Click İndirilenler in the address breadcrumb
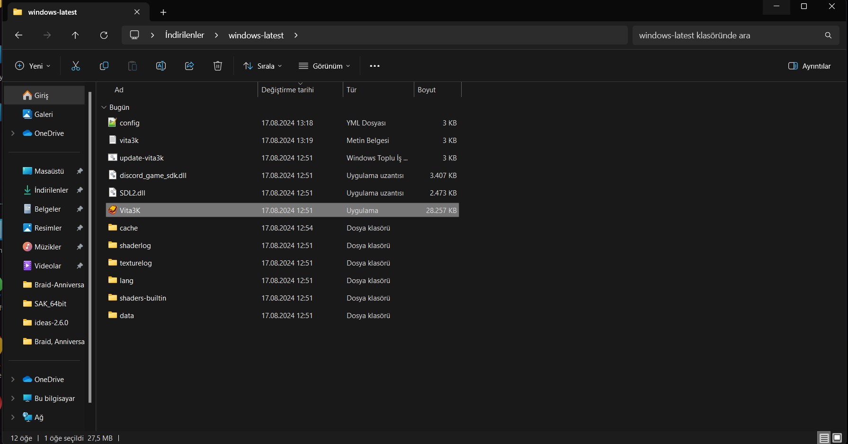This screenshot has height=444, width=848. 185,35
